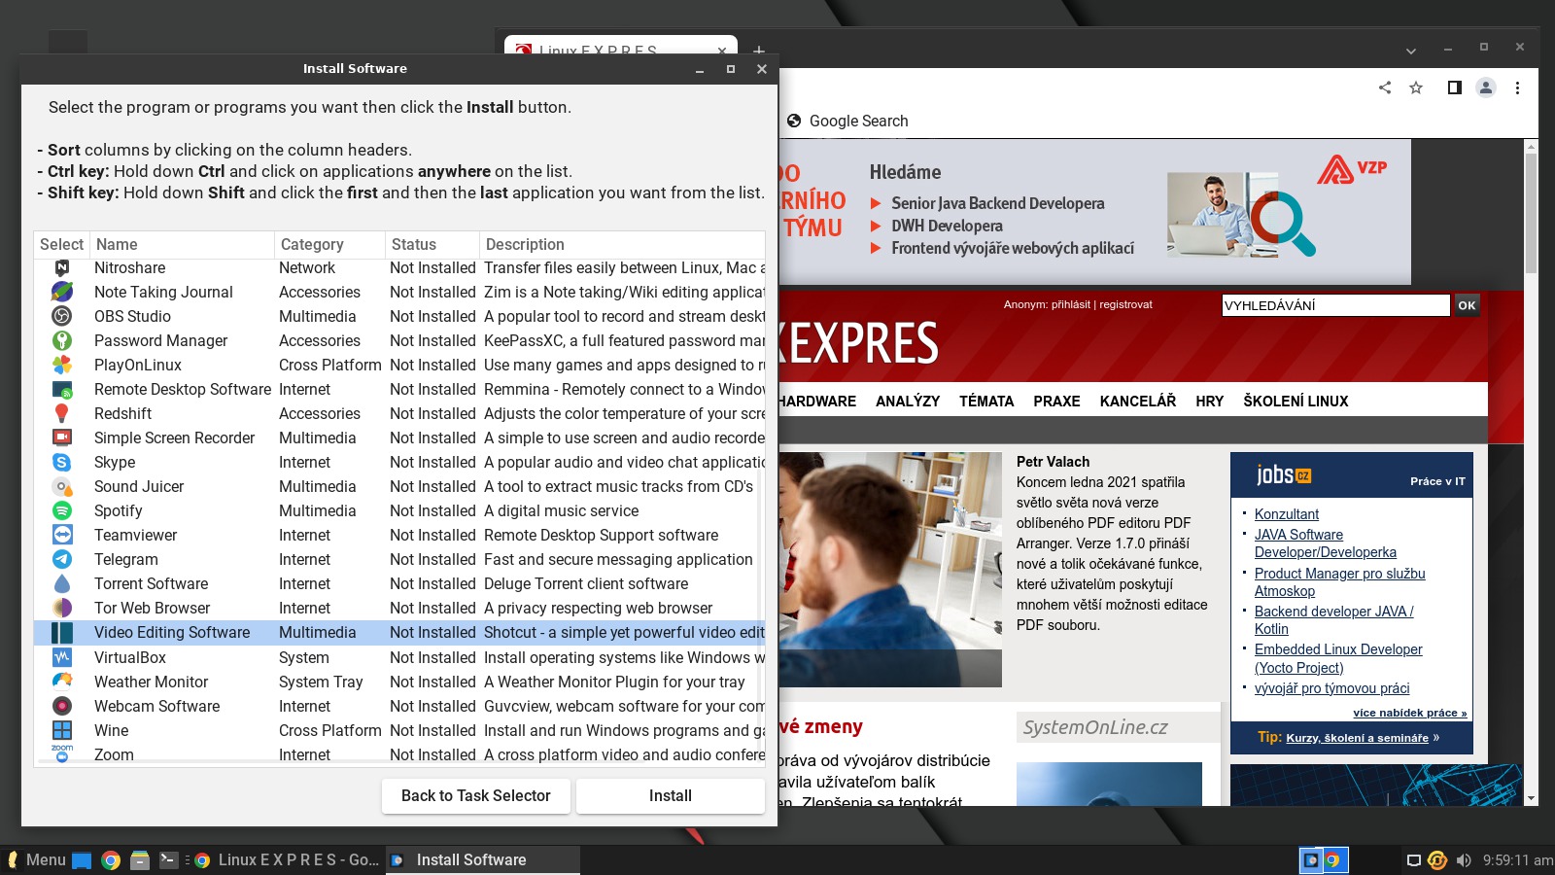The image size is (1555, 875).
Task: Open HRY menu on website
Action: [1210, 401]
